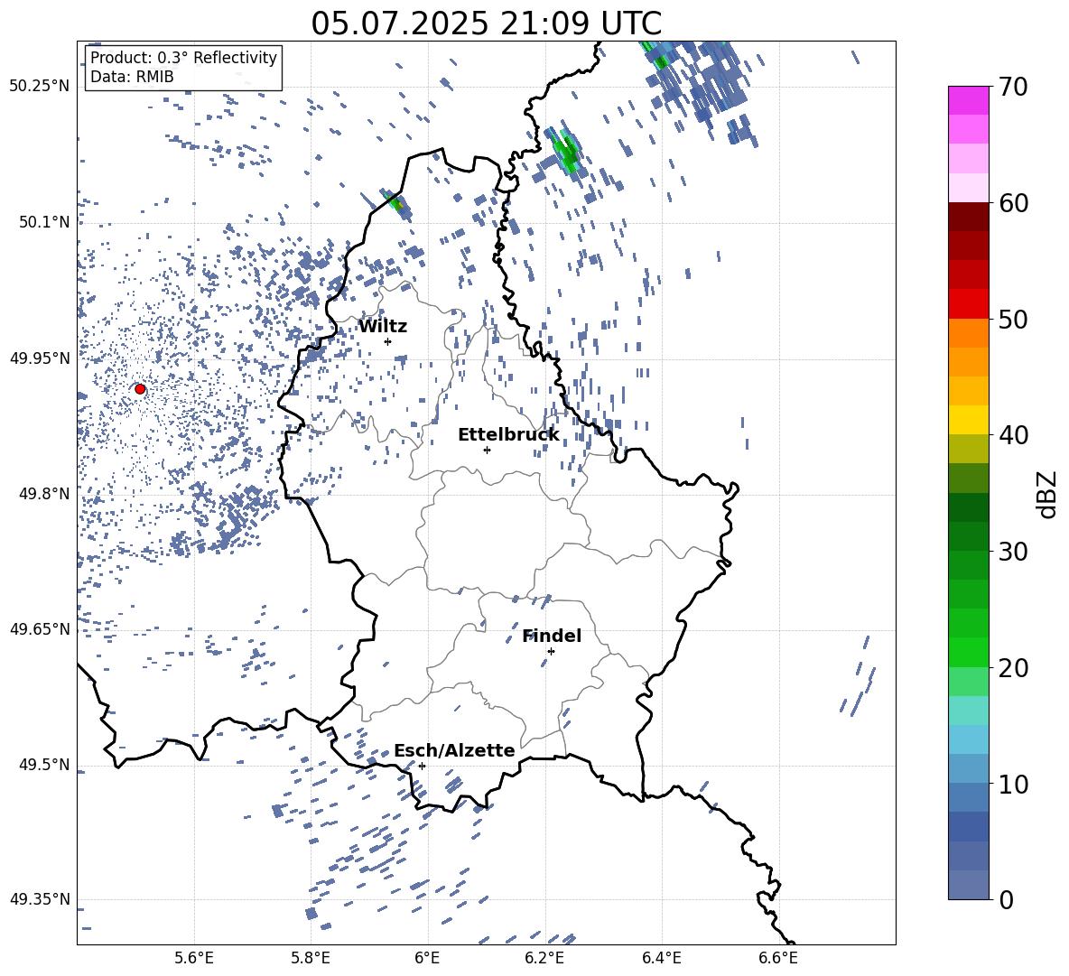Click the 50.1°N latitude label
Image resolution: width=1069 pixels, height=976 pixels.
pyautogui.click(x=45, y=222)
